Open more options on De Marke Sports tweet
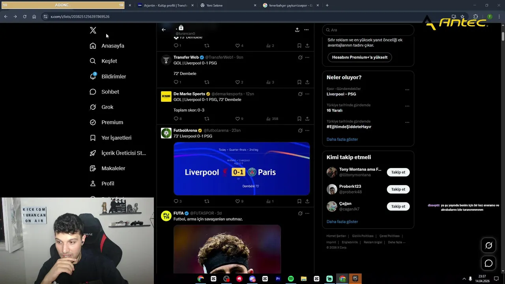Screen dimensions: 505x284 click(307, 94)
